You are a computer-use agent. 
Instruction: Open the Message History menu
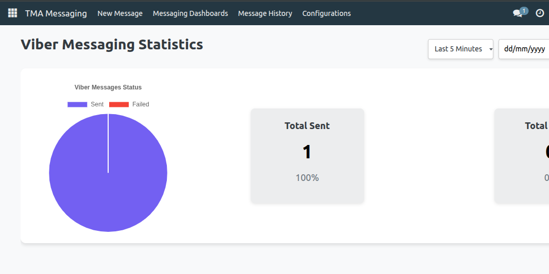(x=265, y=13)
